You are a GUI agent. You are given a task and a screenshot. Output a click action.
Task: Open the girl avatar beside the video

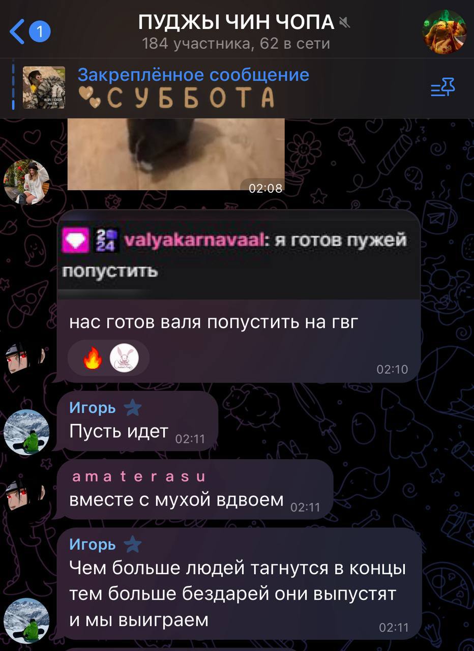click(x=26, y=182)
